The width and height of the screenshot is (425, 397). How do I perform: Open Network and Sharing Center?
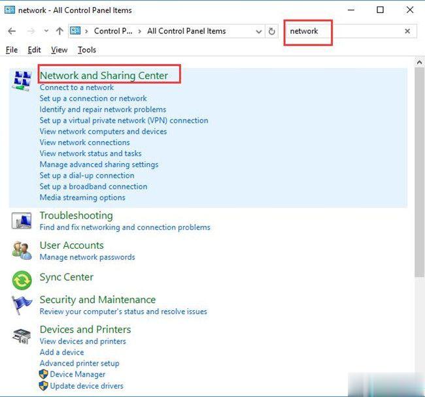pos(104,76)
